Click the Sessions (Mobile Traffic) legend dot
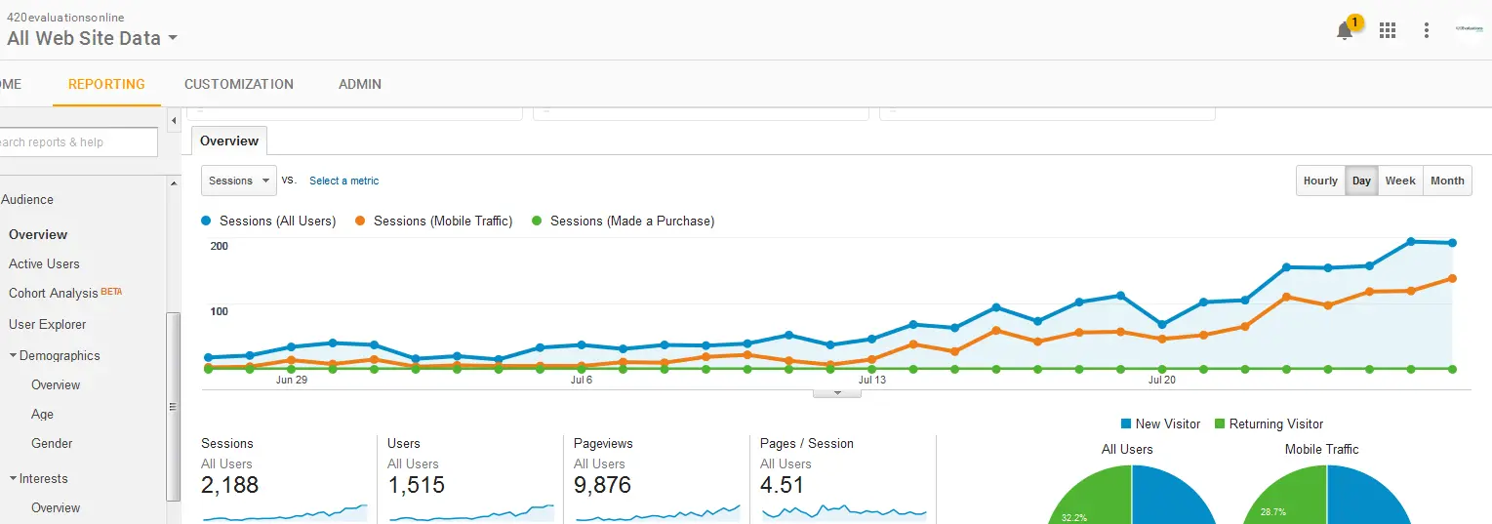 tap(361, 222)
